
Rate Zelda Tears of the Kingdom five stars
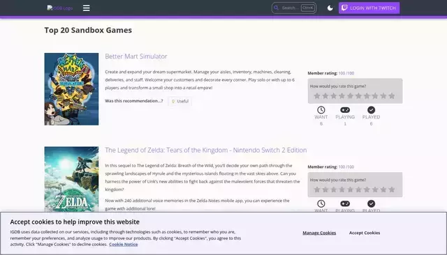[x=351, y=190]
